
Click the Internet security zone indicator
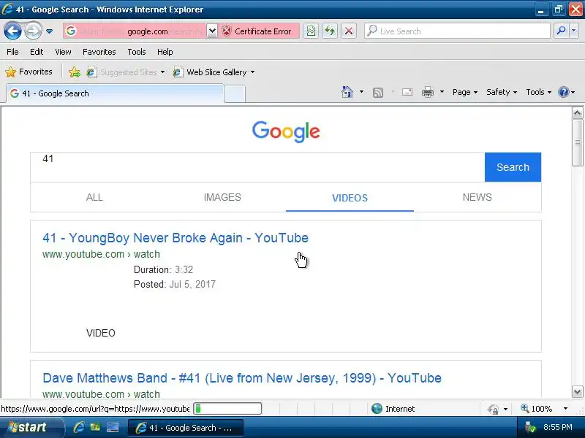click(393, 409)
